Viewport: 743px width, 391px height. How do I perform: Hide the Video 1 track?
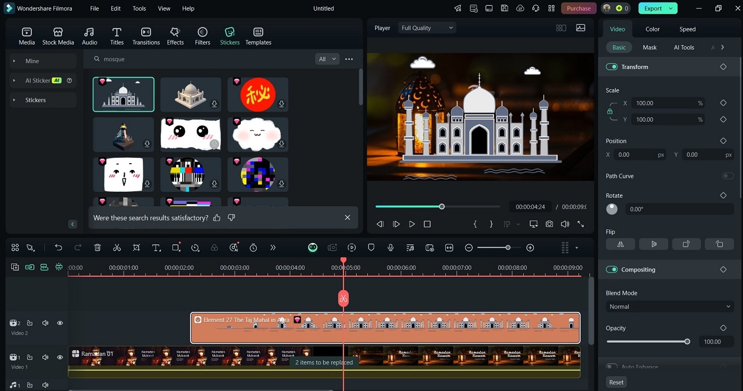coord(60,358)
